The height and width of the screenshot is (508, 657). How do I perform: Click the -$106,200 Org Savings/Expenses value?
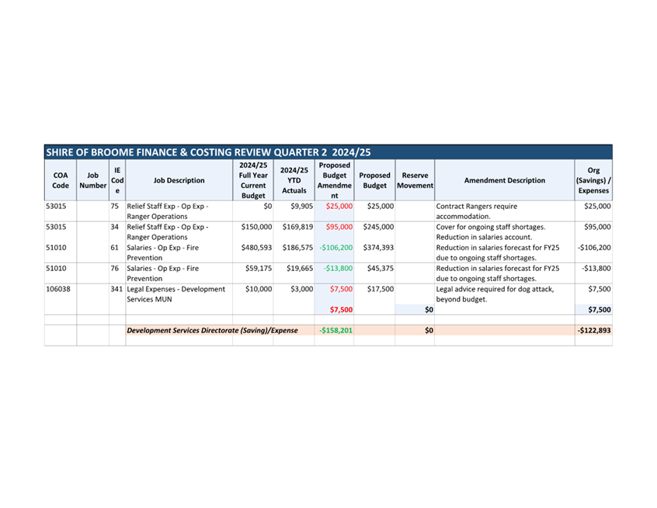594,247
